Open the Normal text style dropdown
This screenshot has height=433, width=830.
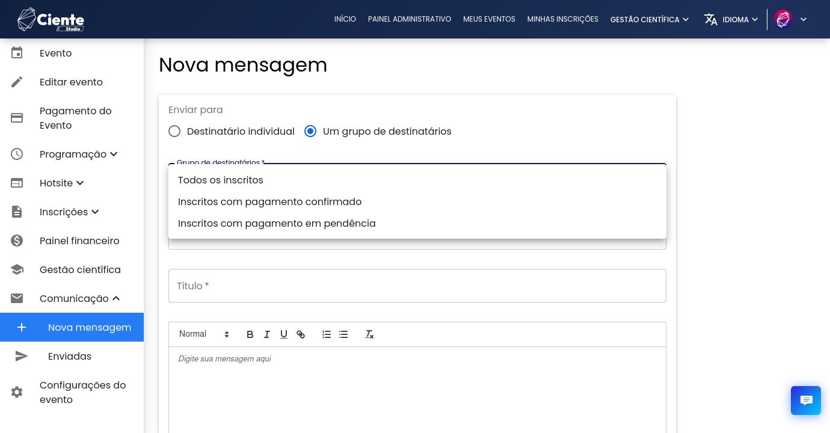point(204,334)
